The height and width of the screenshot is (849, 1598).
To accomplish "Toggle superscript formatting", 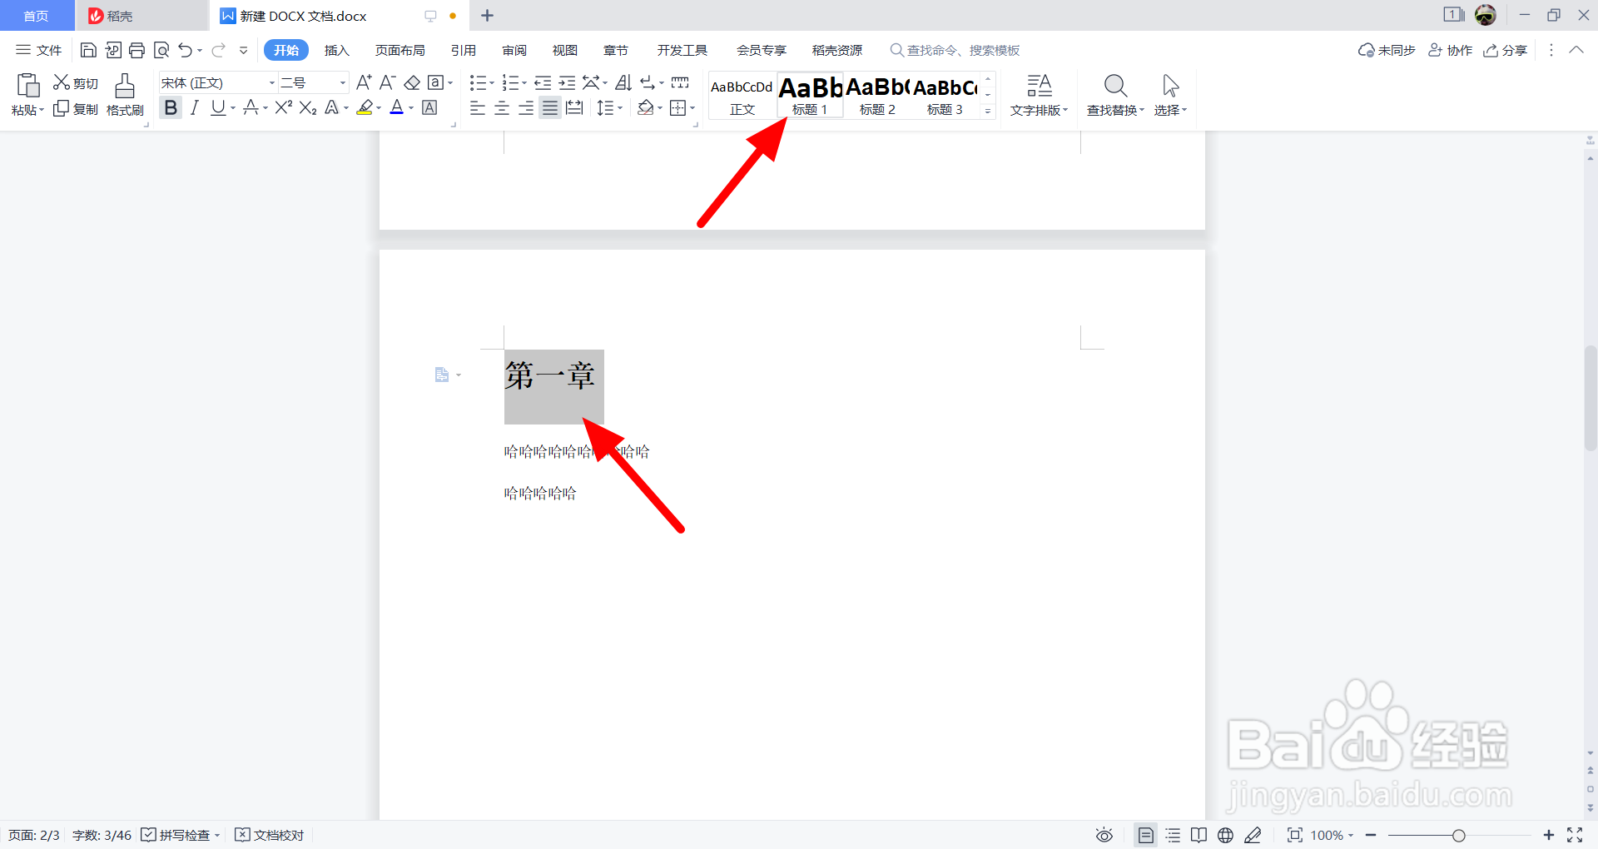I will (x=284, y=107).
